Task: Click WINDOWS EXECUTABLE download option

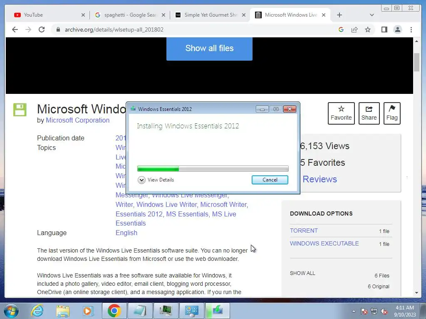Action: 324,243
